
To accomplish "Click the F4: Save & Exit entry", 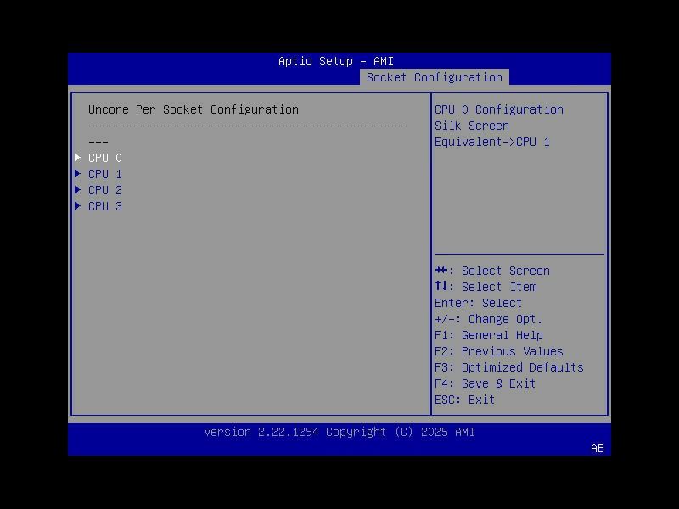I will [485, 383].
